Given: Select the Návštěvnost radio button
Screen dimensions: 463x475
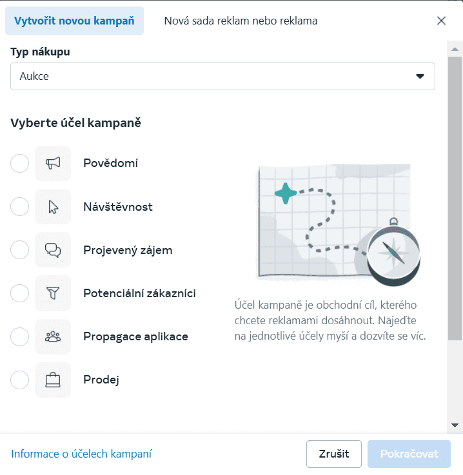Looking at the screenshot, I should click(x=20, y=207).
